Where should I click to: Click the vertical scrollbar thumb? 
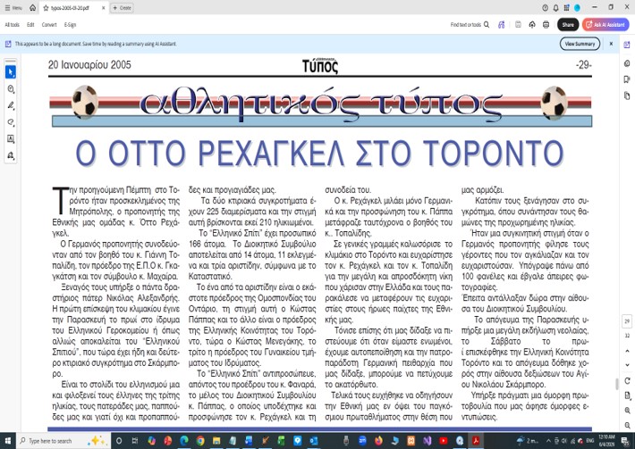click(x=617, y=384)
